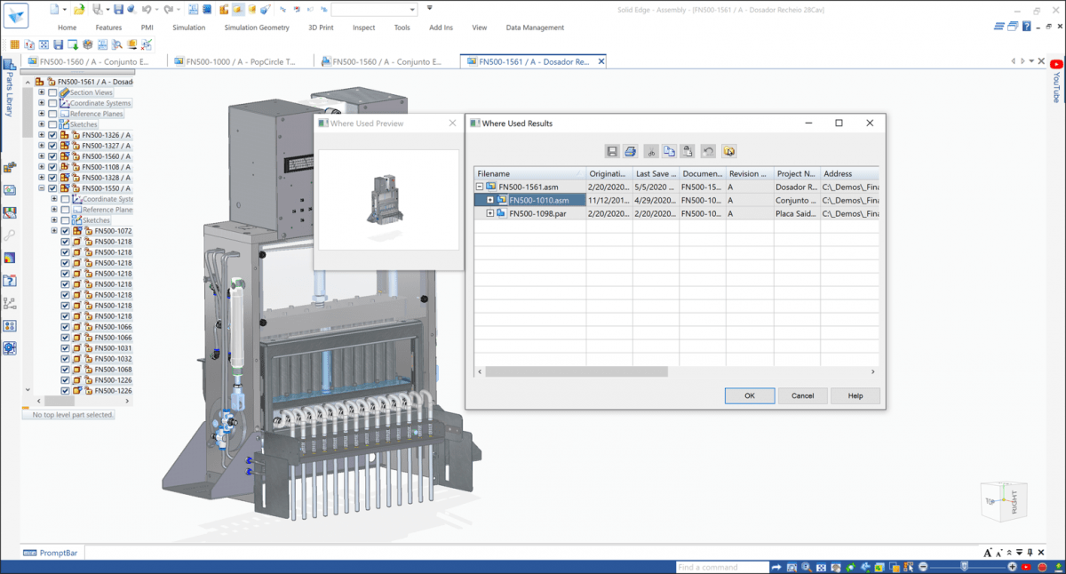Open the Data Management ribbon tab
This screenshot has height=574, width=1066.
point(535,28)
